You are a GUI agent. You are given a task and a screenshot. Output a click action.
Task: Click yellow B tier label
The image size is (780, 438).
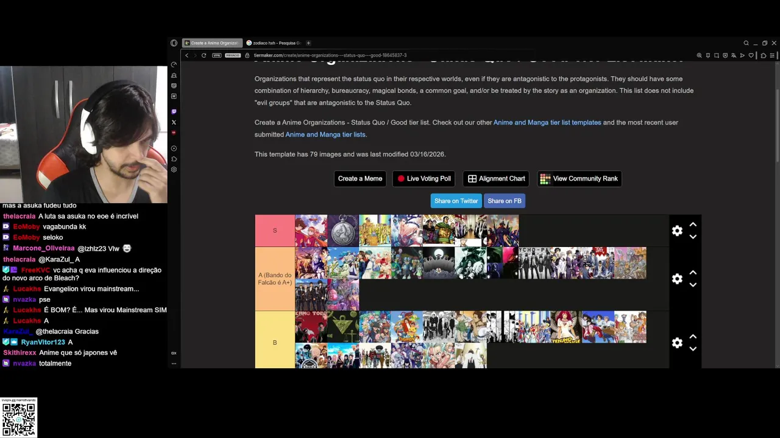275,342
